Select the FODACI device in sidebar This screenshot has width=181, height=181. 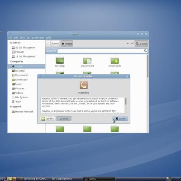click(18, 52)
